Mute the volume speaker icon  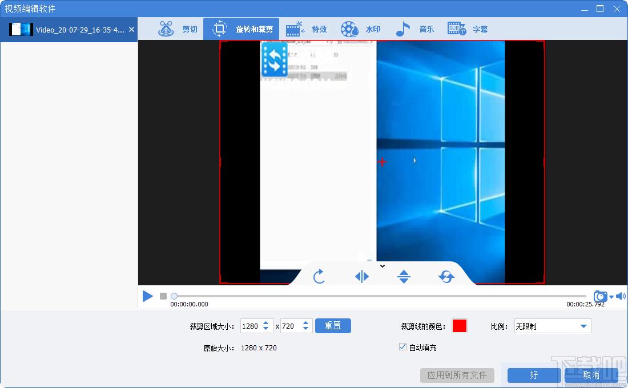click(x=621, y=296)
